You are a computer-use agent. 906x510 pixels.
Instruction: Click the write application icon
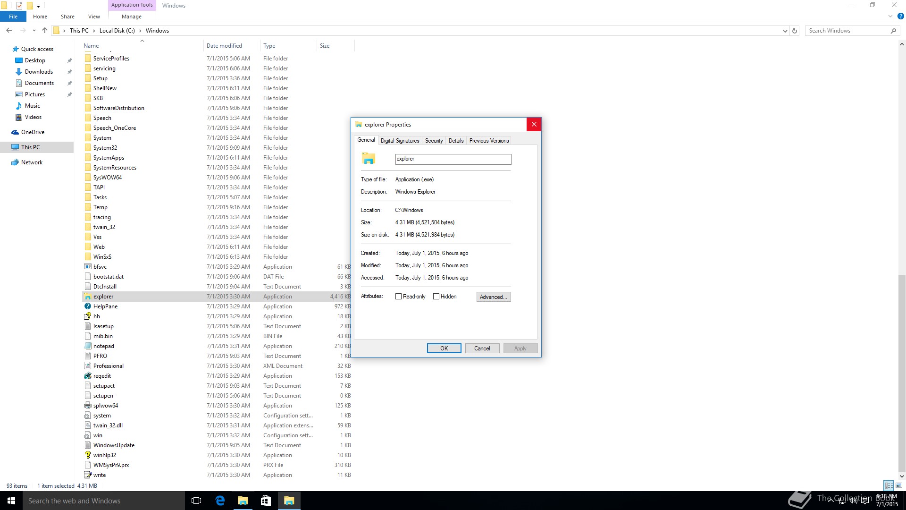click(87, 475)
